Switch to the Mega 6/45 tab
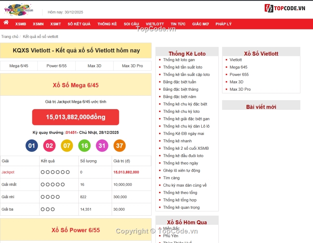 tap(18, 66)
